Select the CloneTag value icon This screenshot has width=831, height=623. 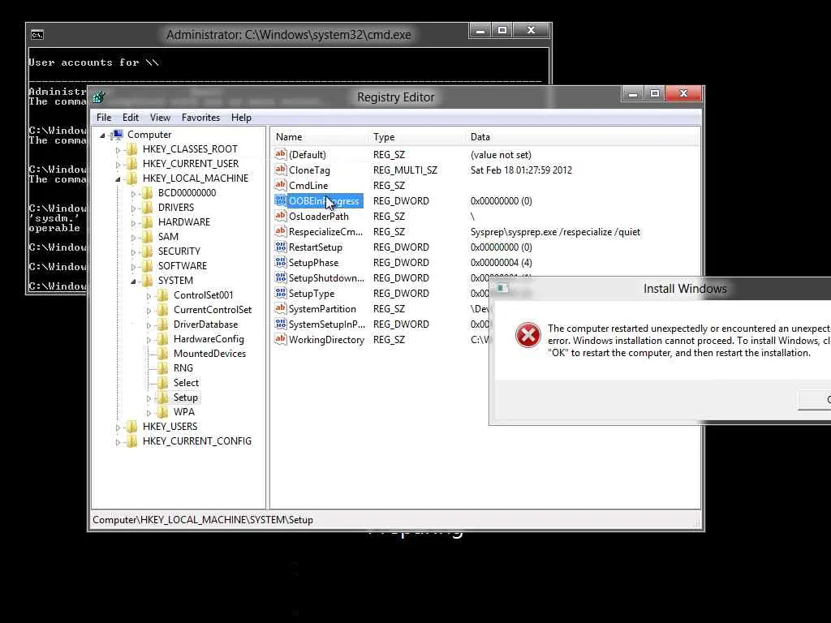[280, 170]
